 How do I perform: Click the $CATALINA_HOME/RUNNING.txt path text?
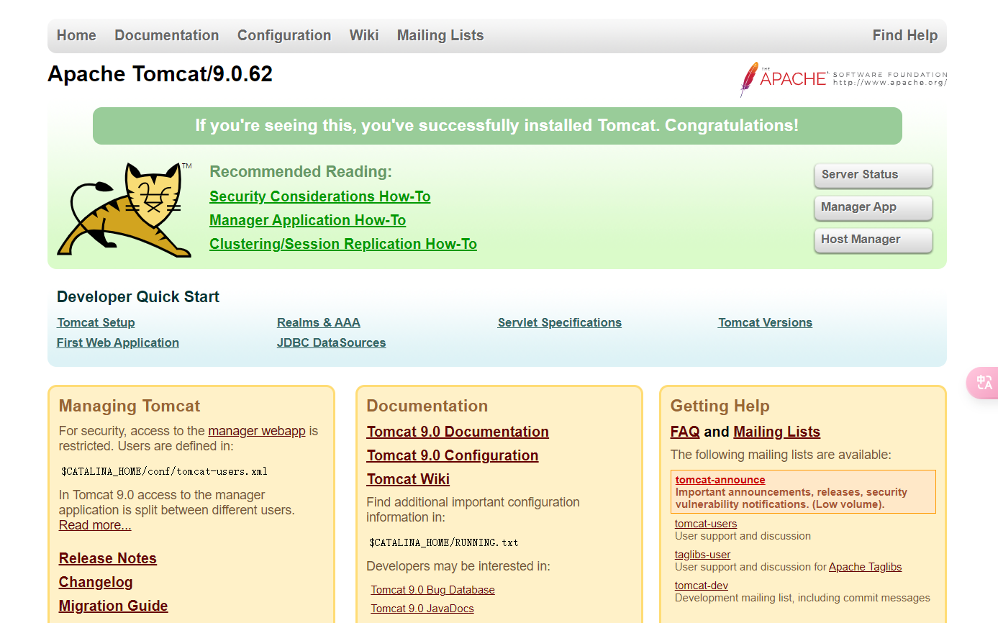pyautogui.click(x=443, y=542)
